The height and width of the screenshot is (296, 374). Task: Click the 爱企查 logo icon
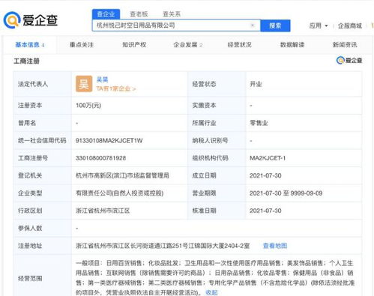coord(11,20)
